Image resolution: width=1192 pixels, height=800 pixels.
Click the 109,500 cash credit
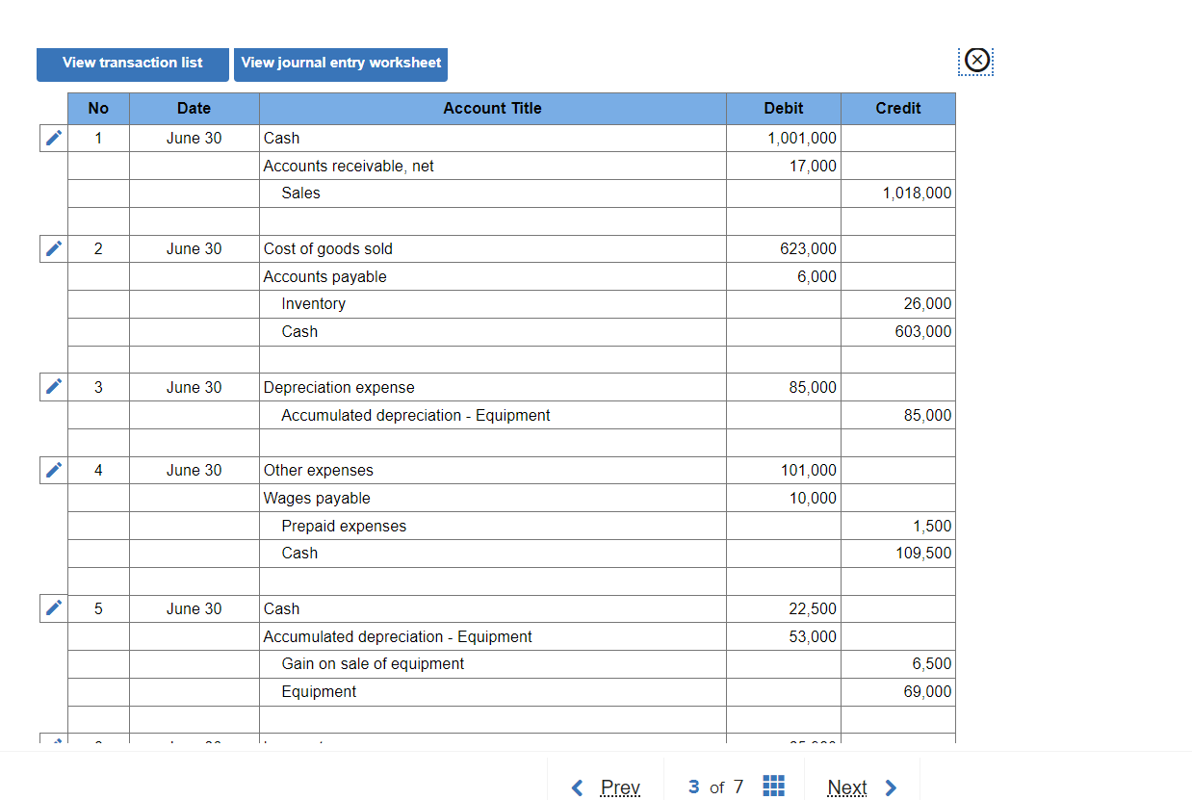[x=923, y=554]
